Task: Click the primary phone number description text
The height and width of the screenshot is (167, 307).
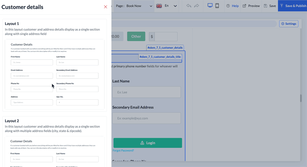Action: click(x=130, y=66)
